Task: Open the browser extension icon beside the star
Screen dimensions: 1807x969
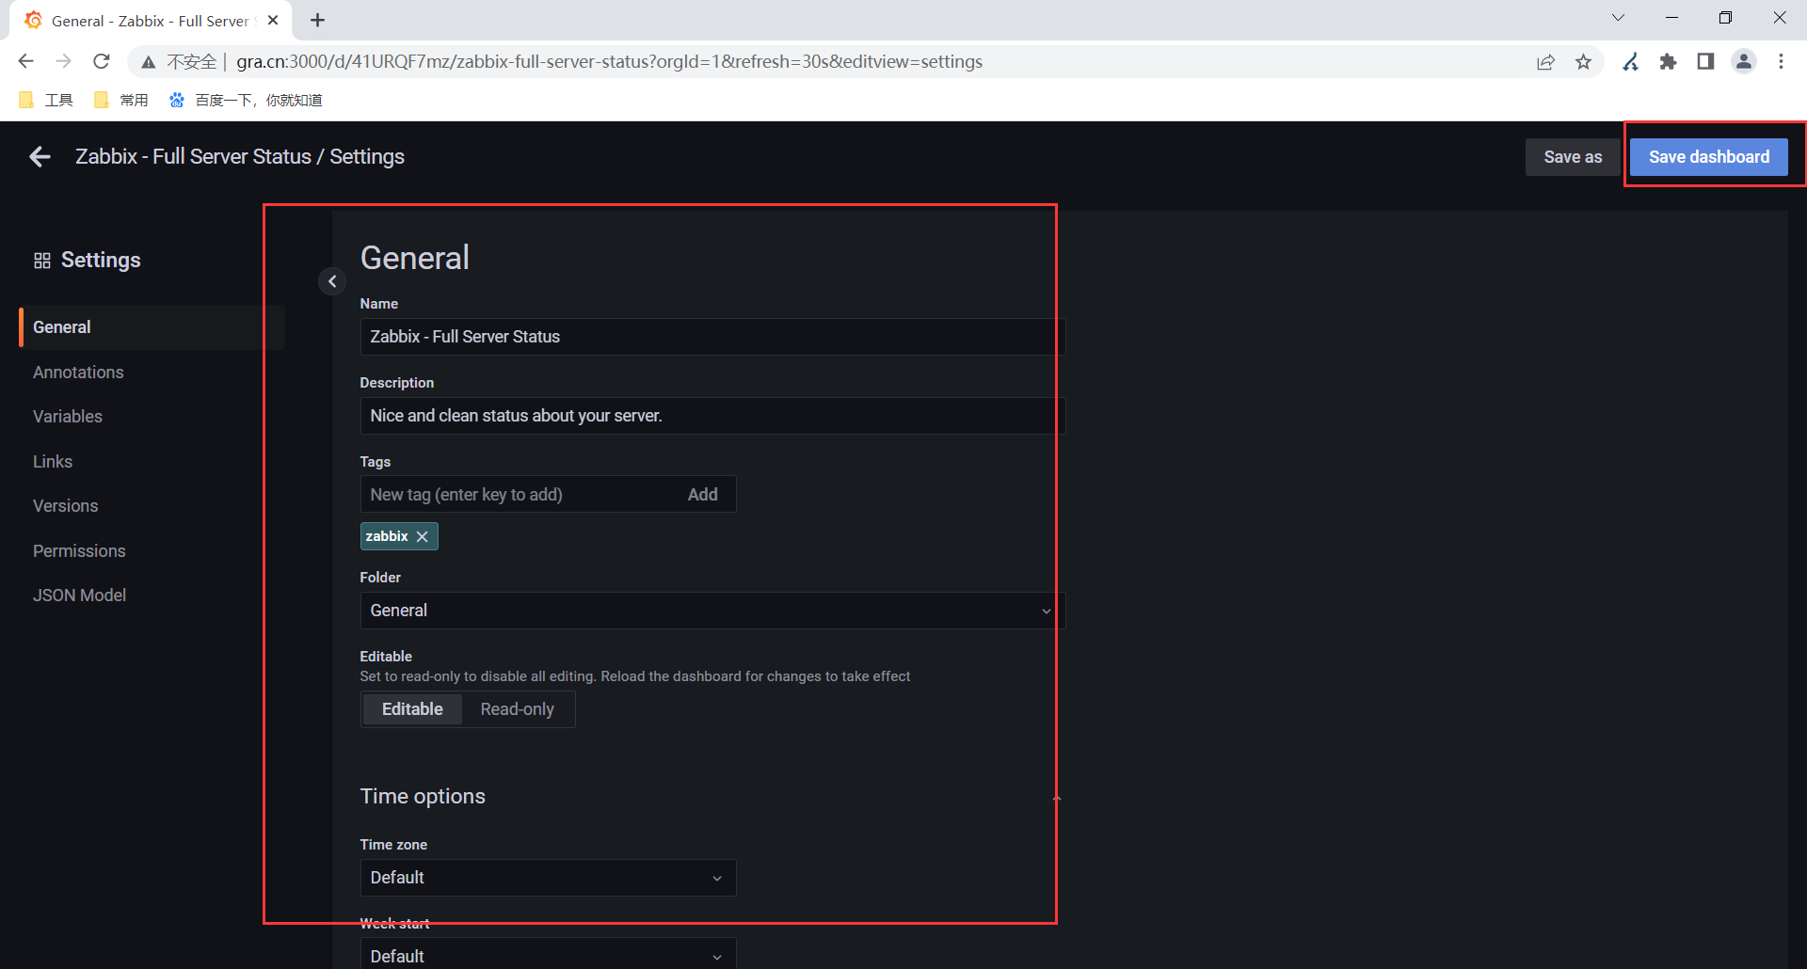Action: 1631,61
